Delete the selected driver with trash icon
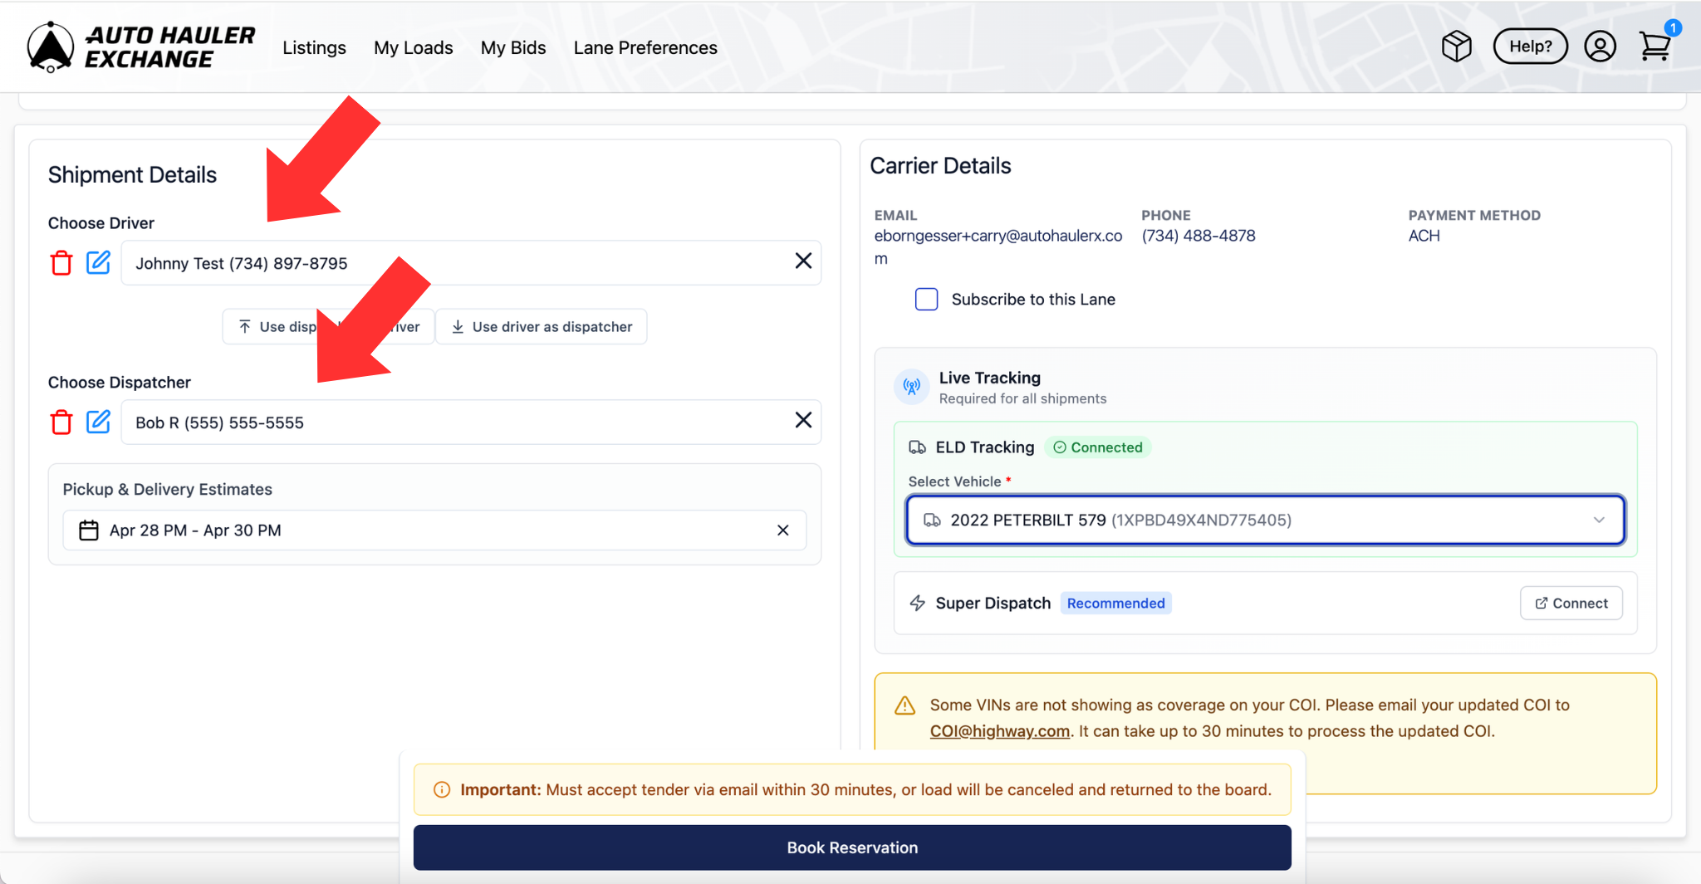This screenshot has height=884, width=1701. pos(61,263)
